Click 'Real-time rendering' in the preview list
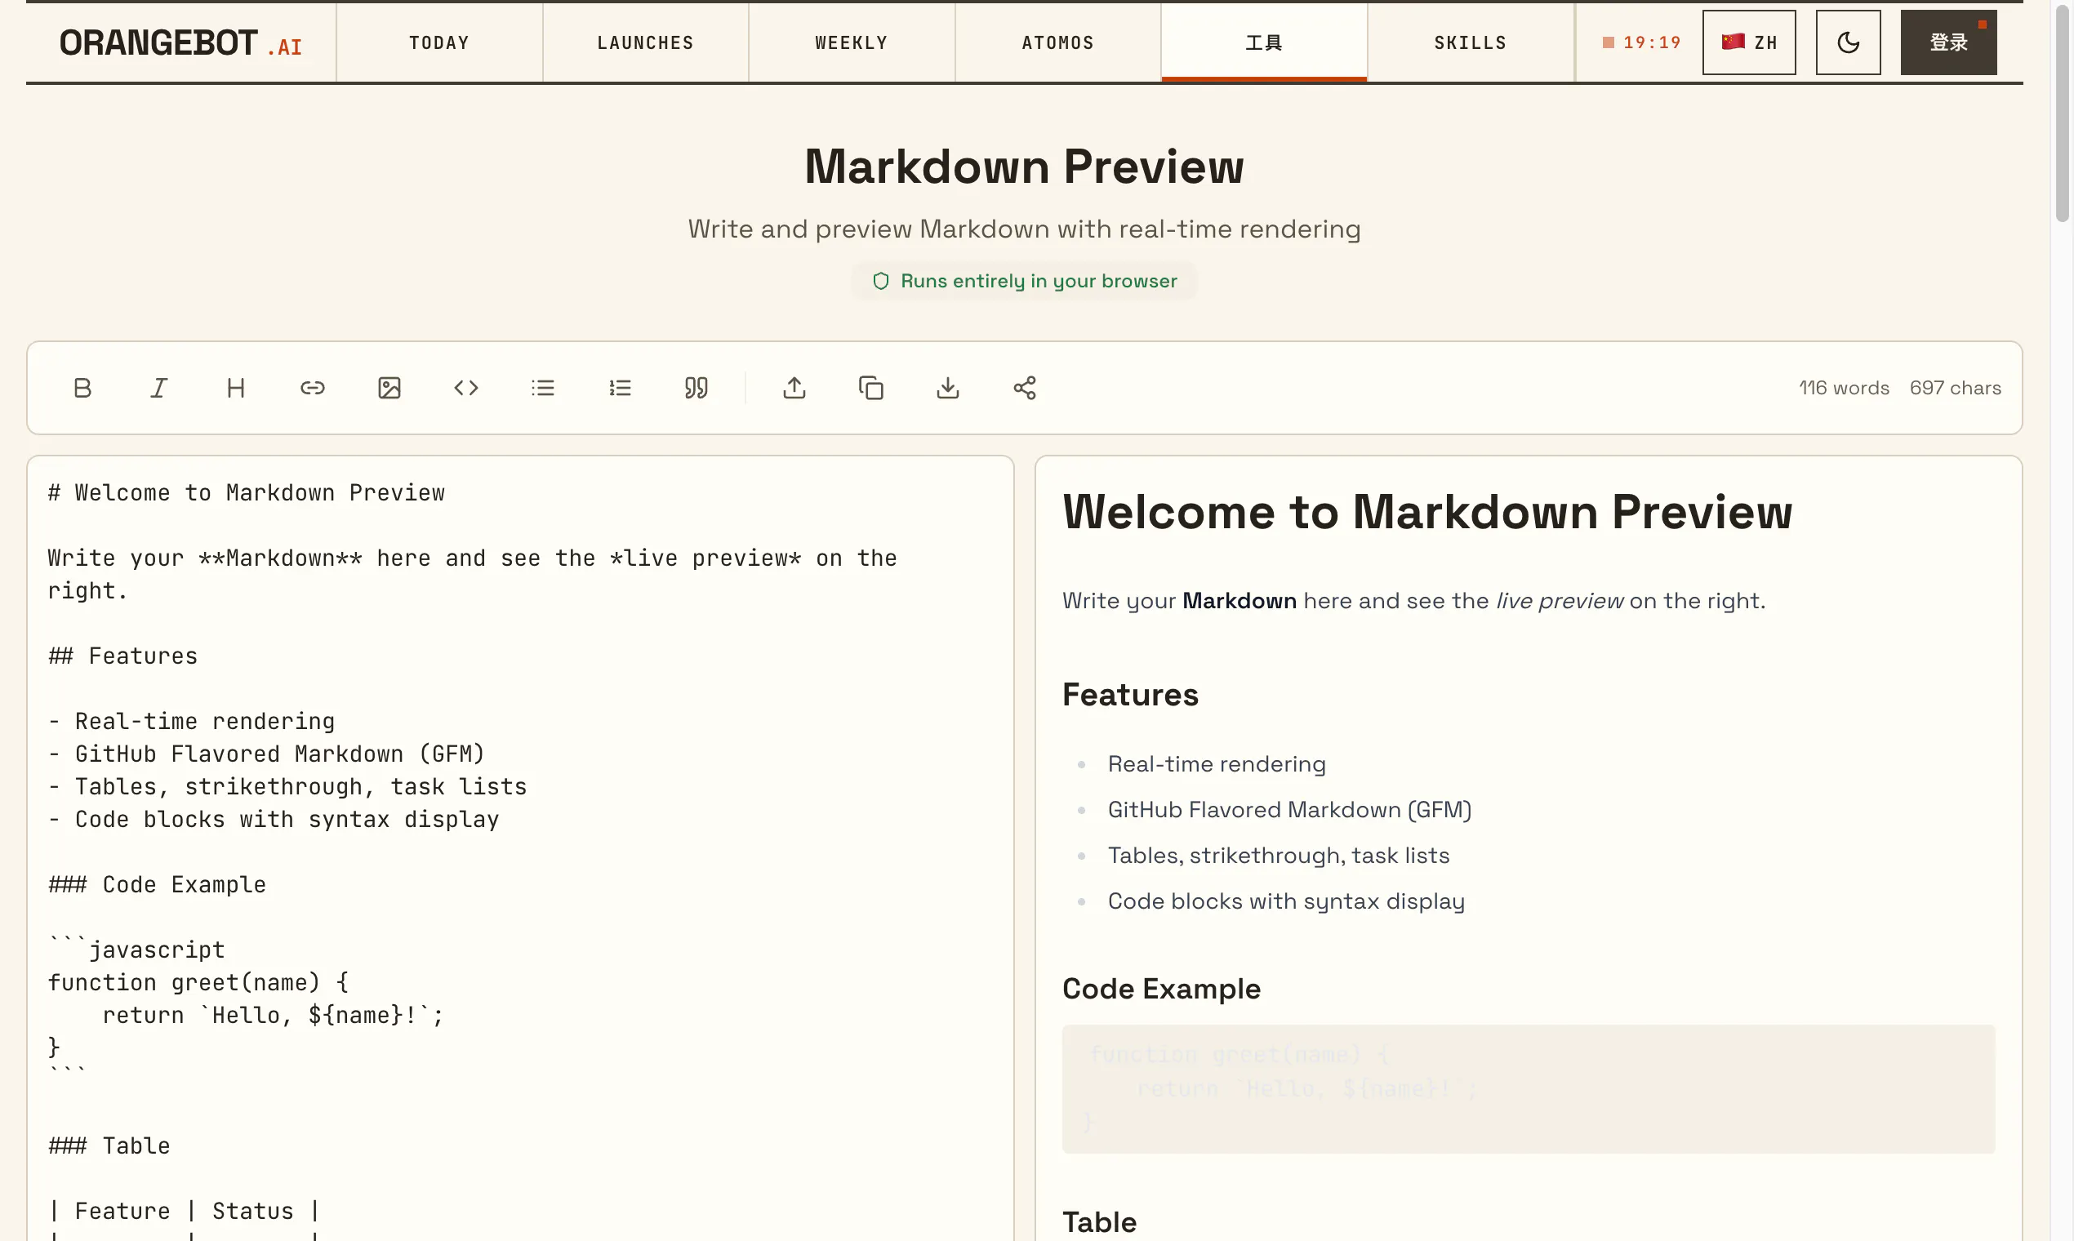The height and width of the screenshot is (1241, 2074). [1217, 764]
